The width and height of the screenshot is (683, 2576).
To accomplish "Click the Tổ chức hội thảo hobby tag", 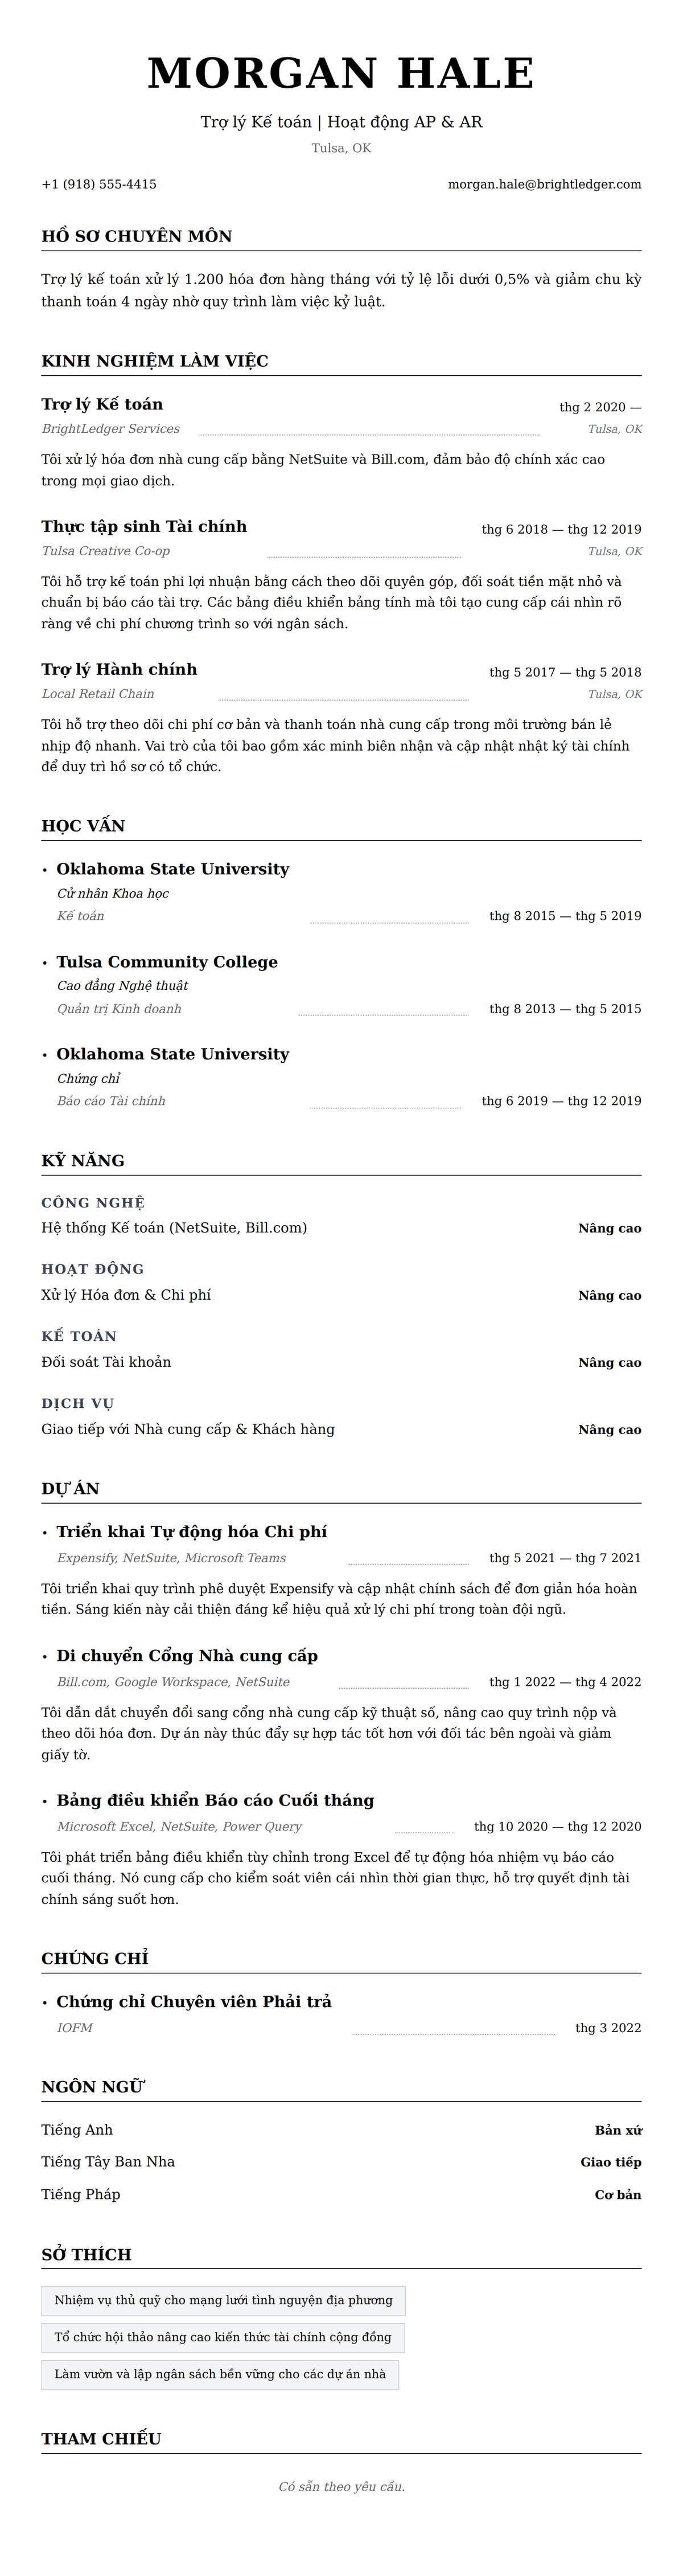I will pyautogui.click(x=223, y=2337).
